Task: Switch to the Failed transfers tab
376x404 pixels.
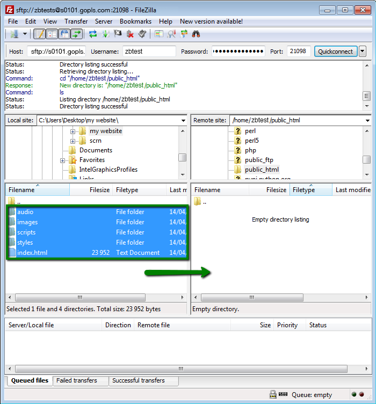Action: 76,380
